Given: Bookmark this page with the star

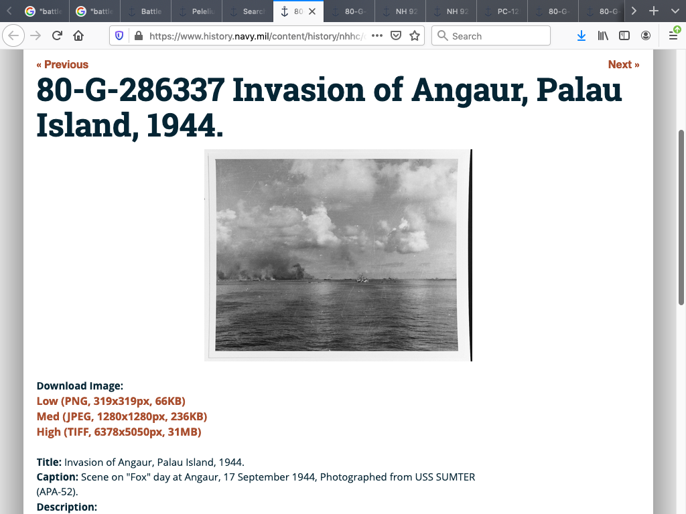Looking at the screenshot, I should click(x=415, y=35).
